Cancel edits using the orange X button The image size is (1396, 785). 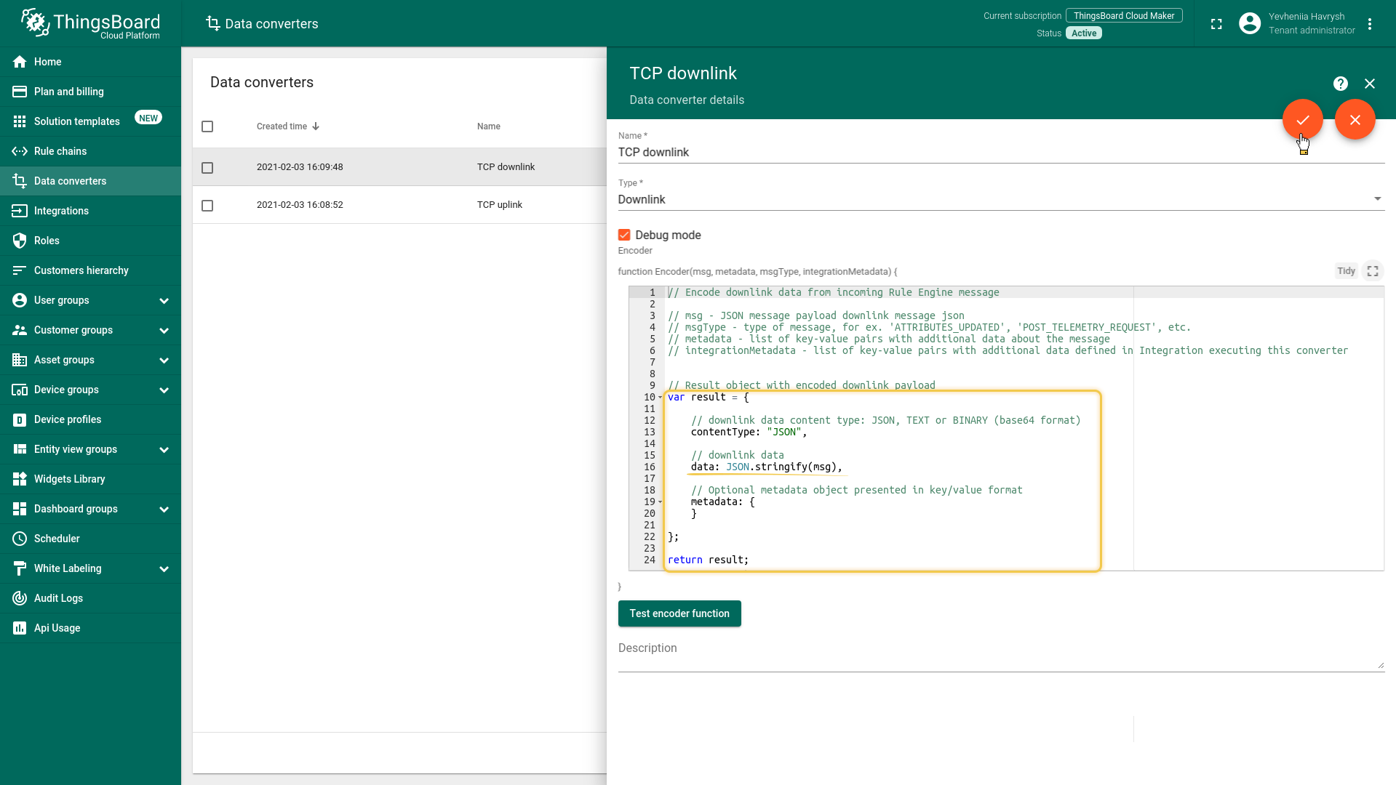(1355, 120)
